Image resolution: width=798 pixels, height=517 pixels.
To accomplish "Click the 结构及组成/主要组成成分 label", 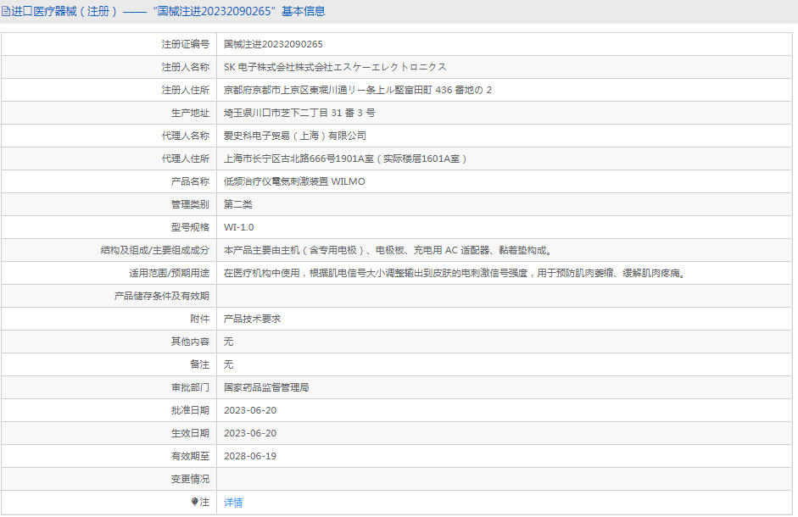I will click(x=154, y=250).
